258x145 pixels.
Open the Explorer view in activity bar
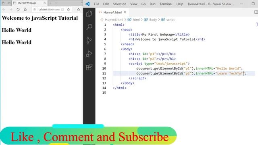point(89,14)
